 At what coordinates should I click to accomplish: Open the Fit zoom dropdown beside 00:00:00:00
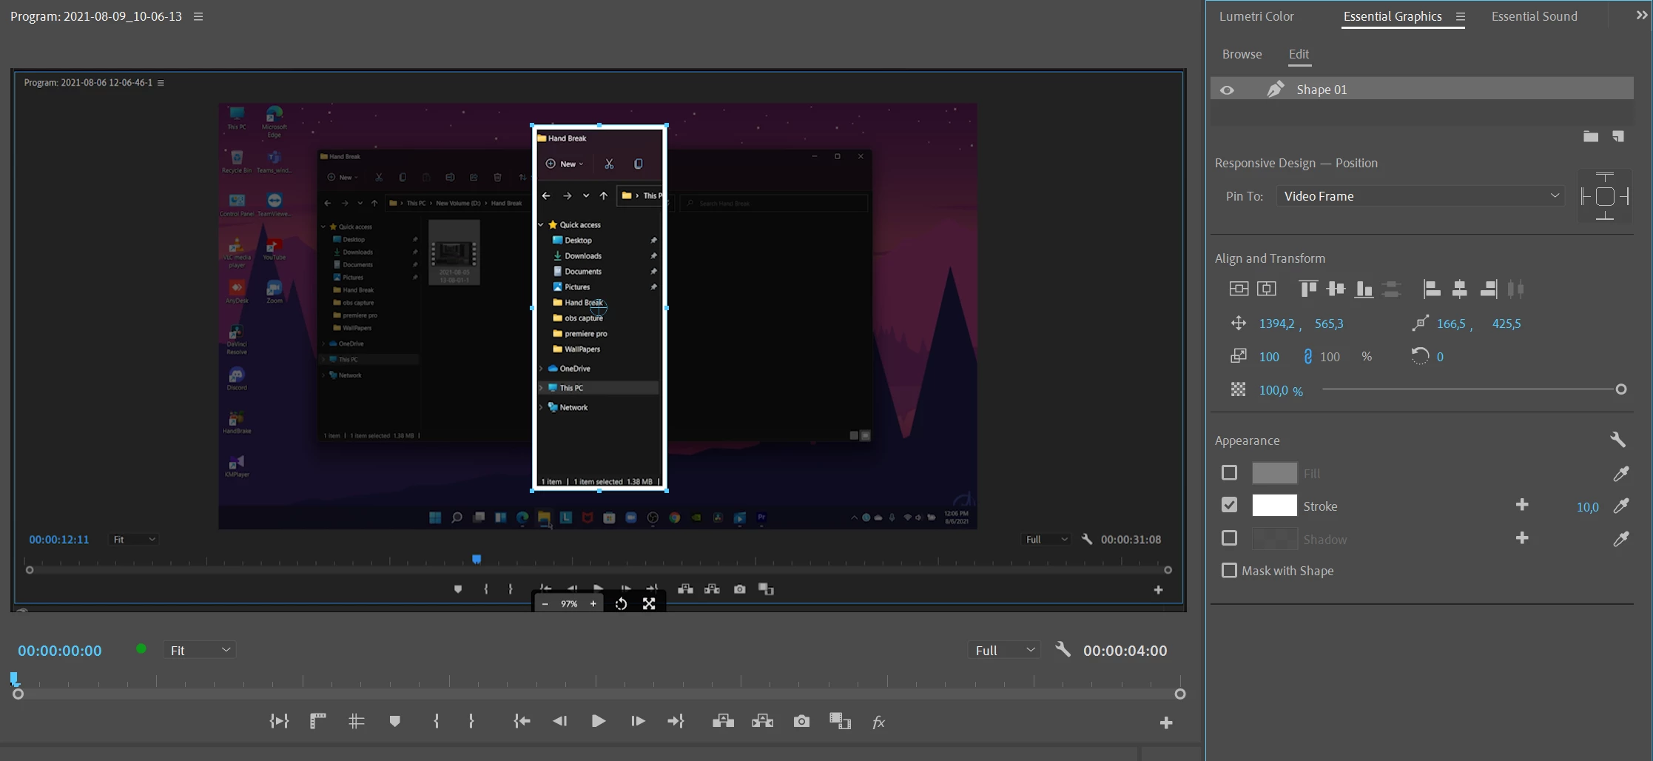click(200, 650)
